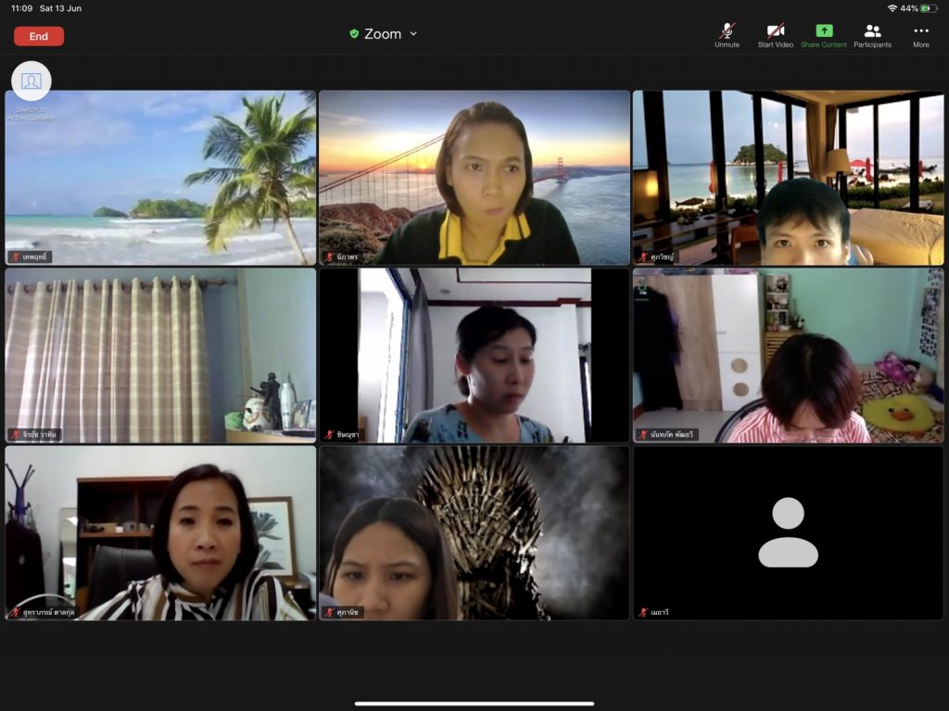
Task: Open Share Content
Action: [824, 36]
